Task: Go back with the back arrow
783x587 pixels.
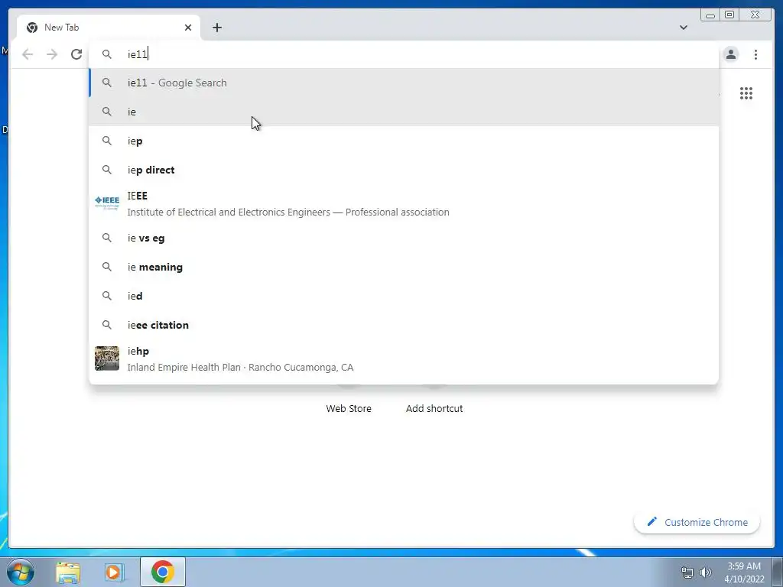Action: tap(28, 54)
